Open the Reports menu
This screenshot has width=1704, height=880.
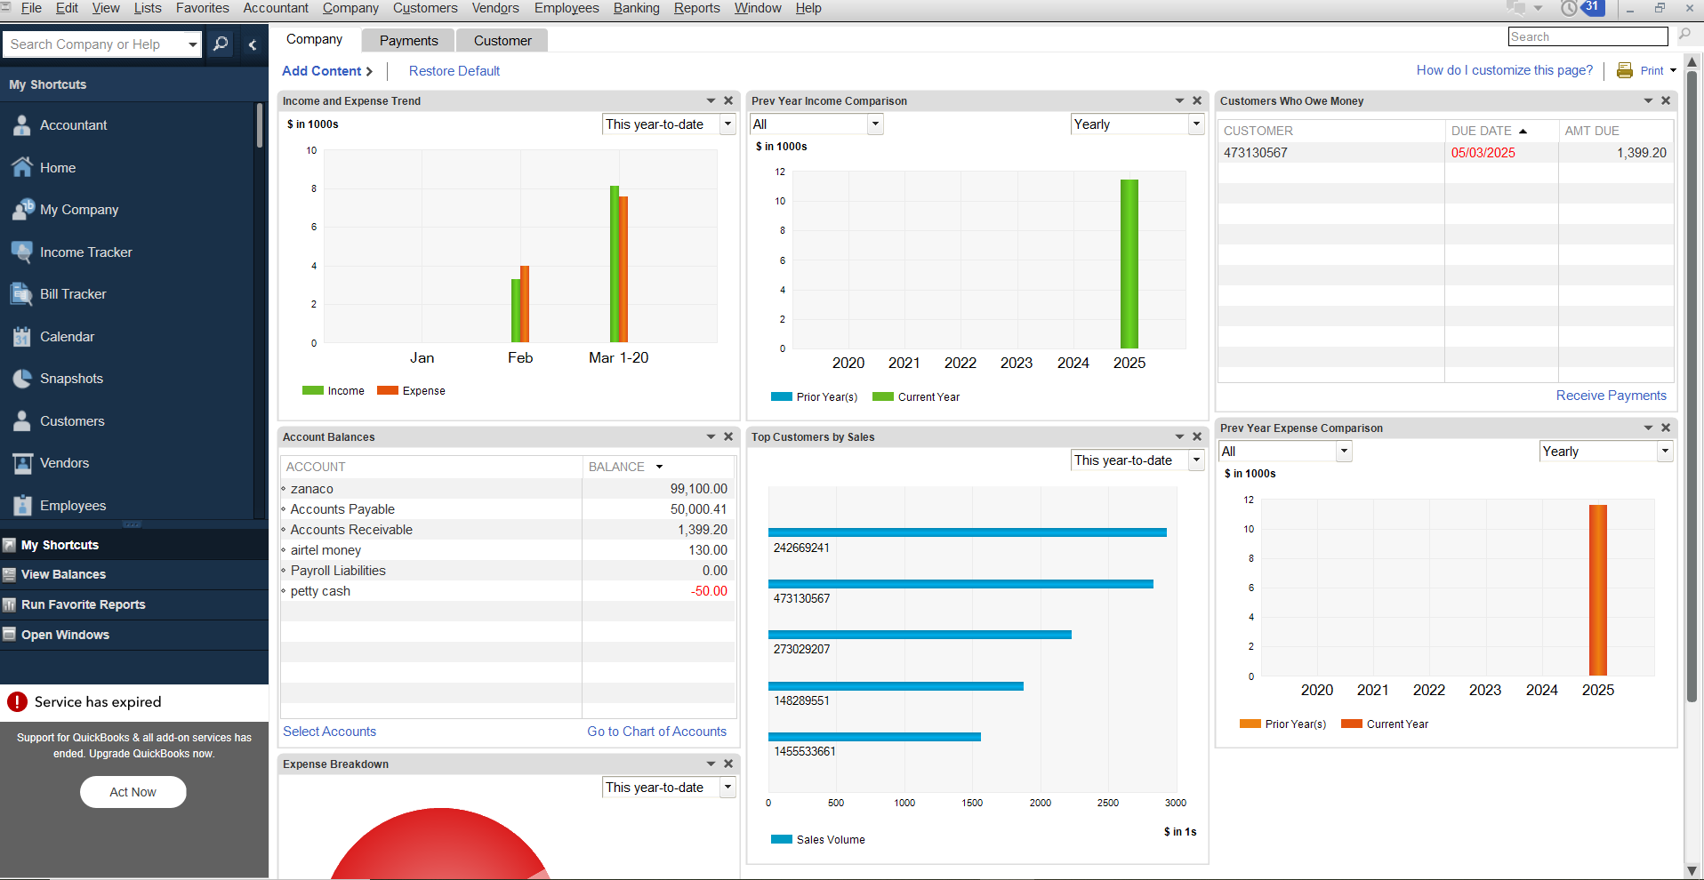(x=696, y=8)
